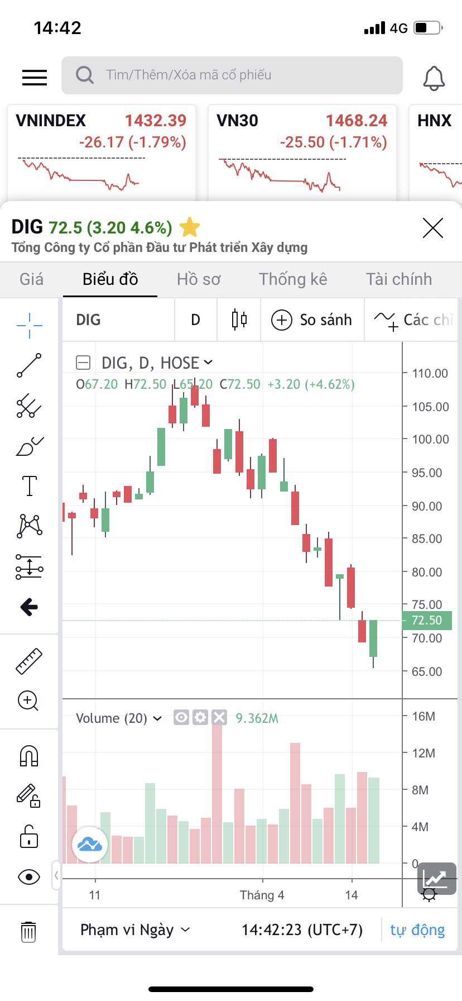This screenshot has height=1001, width=462.
Task: Select the trend line drawing tool
Action: tap(29, 365)
